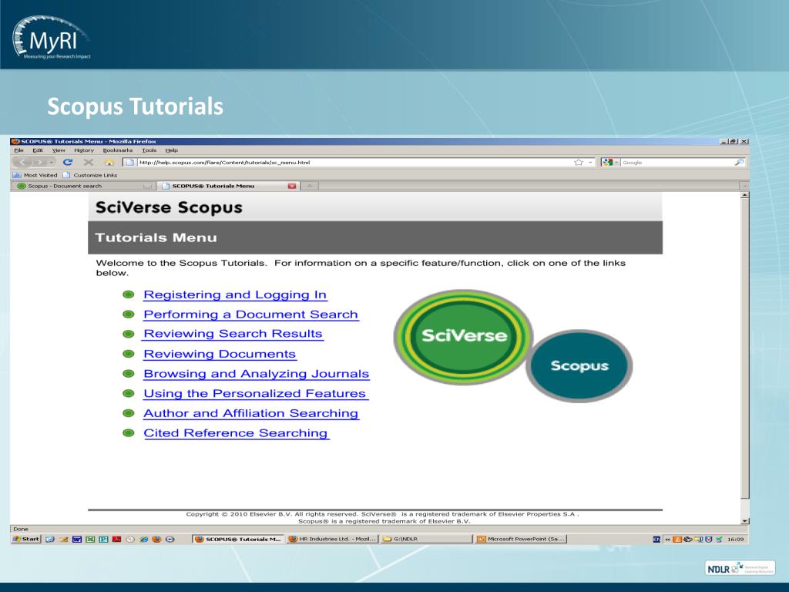Open Using the Personalized Features tutorial
The width and height of the screenshot is (789, 592).
(x=254, y=393)
